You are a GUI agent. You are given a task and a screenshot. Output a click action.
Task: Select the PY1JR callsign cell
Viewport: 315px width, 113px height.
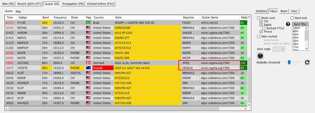click(x=29, y=23)
